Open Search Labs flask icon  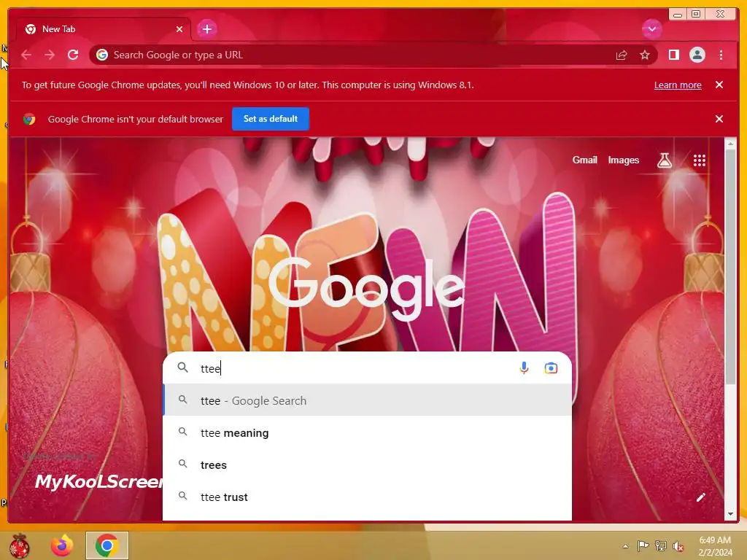click(x=664, y=160)
